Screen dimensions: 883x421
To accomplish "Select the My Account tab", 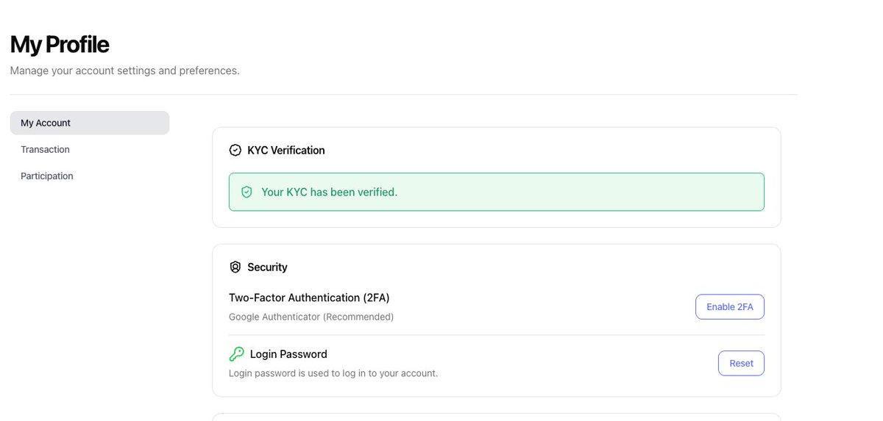I will (x=89, y=123).
